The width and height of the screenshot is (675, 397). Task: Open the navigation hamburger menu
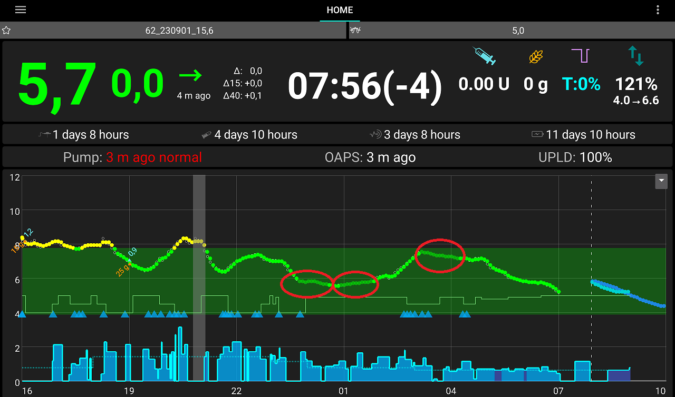click(20, 9)
